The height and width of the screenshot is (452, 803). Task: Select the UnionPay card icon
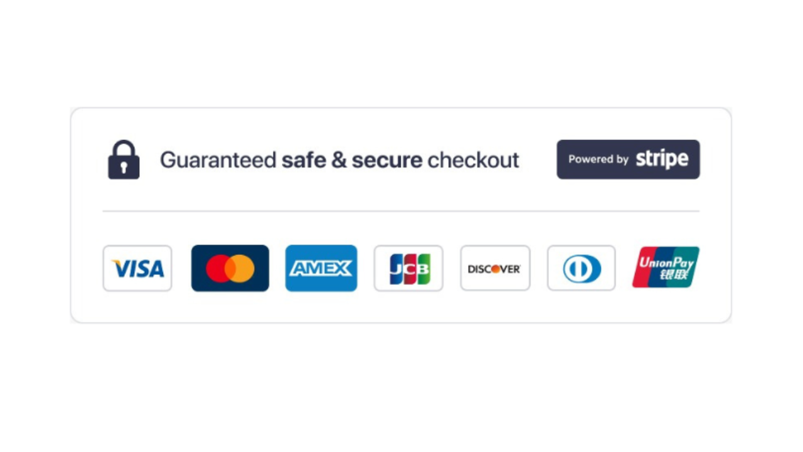[x=666, y=267]
